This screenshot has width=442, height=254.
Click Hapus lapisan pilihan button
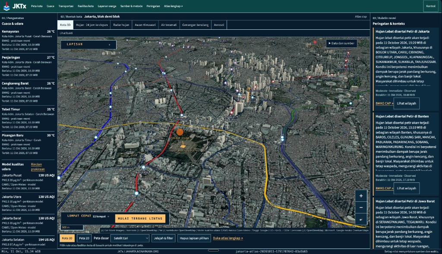click(x=194, y=238)
